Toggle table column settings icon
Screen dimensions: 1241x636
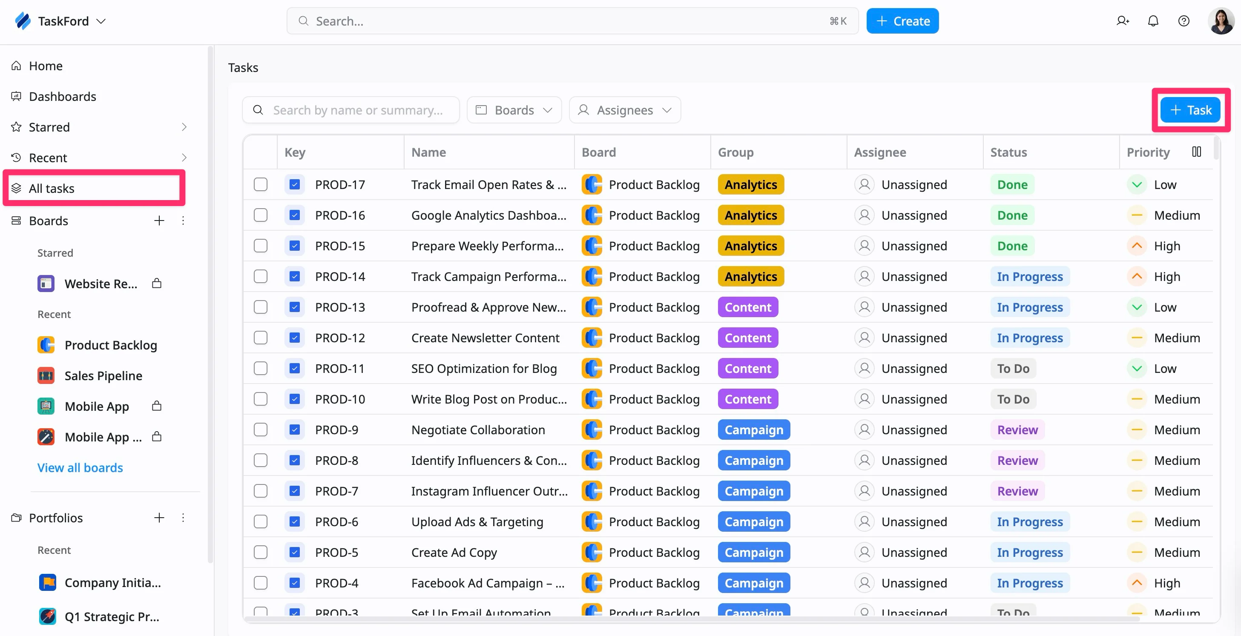(1196, 152)
